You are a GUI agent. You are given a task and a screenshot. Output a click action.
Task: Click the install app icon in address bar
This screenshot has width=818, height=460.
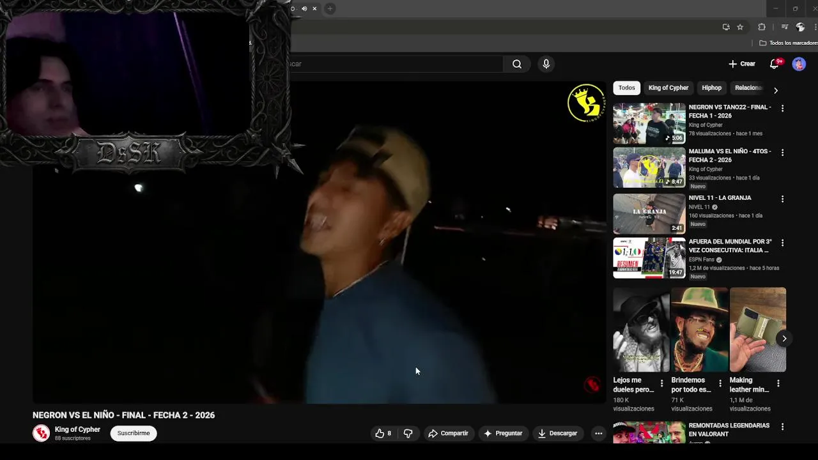726,27
